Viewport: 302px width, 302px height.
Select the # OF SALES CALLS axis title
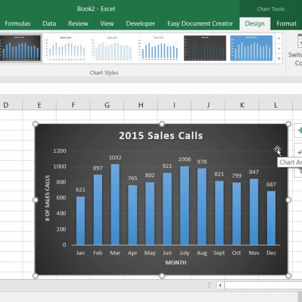coord(47,198)
